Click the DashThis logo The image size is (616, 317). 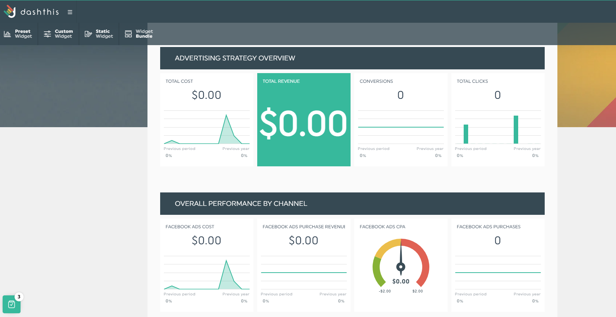pos(31,12)
